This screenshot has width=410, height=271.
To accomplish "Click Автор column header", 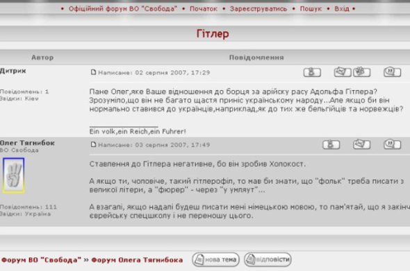I will 42,58.
